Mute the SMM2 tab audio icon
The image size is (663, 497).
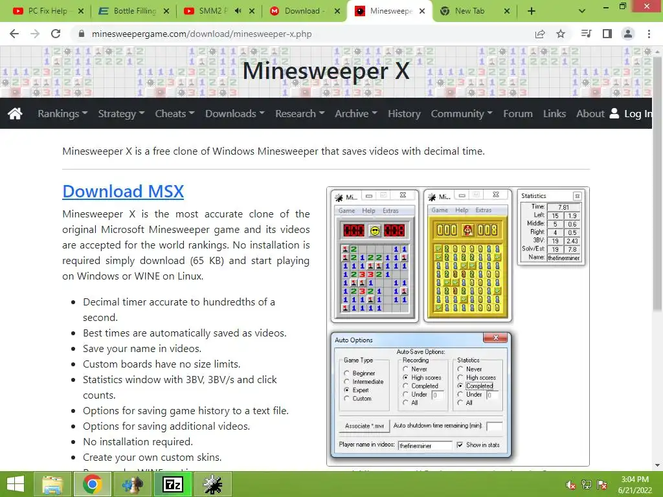point(238,11)
